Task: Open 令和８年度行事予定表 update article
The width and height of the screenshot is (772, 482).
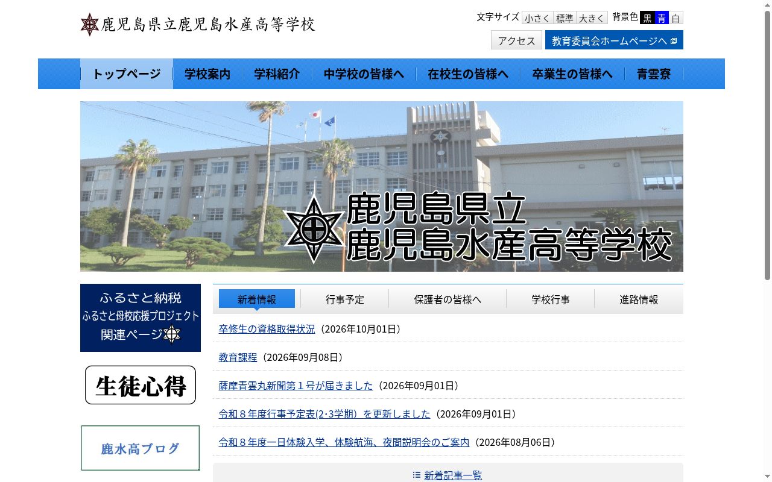Action: (324, 414)
